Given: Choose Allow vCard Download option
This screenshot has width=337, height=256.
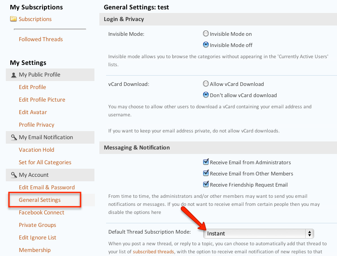Looking at the screenshot, I should 206,84.
